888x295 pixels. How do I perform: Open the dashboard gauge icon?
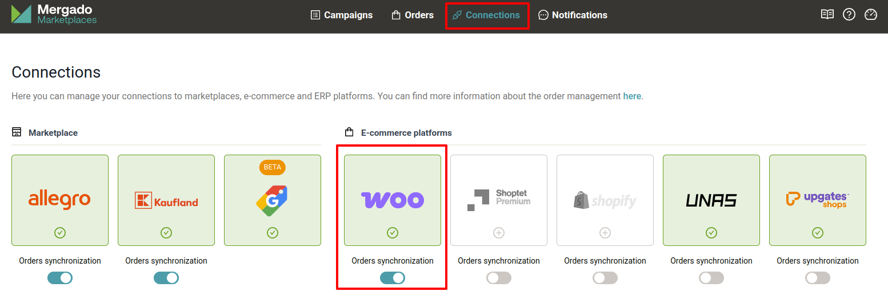point(871,15)
